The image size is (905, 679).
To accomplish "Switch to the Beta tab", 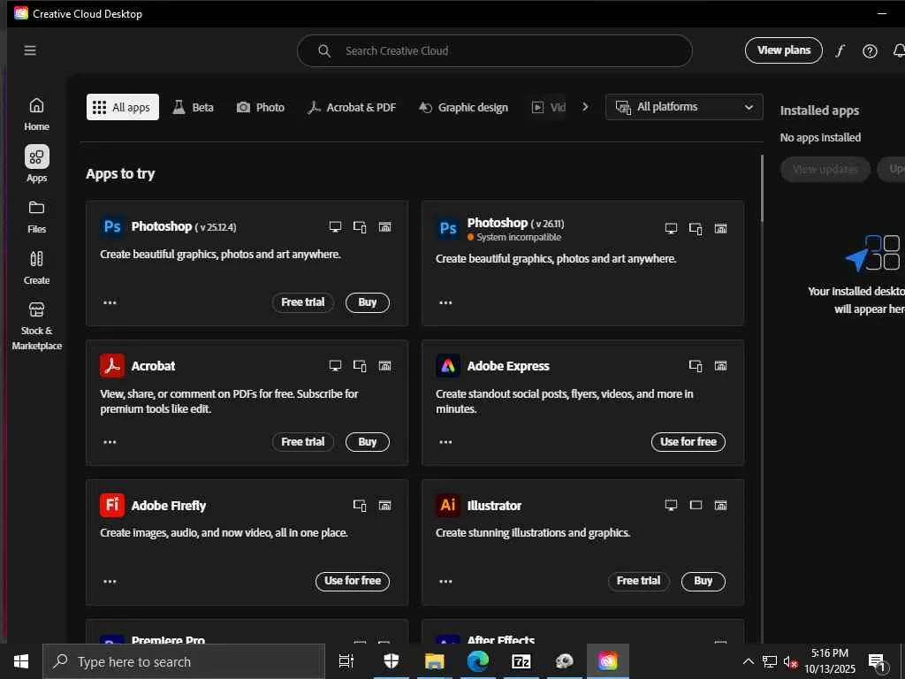I will click(x=194, y=107).
